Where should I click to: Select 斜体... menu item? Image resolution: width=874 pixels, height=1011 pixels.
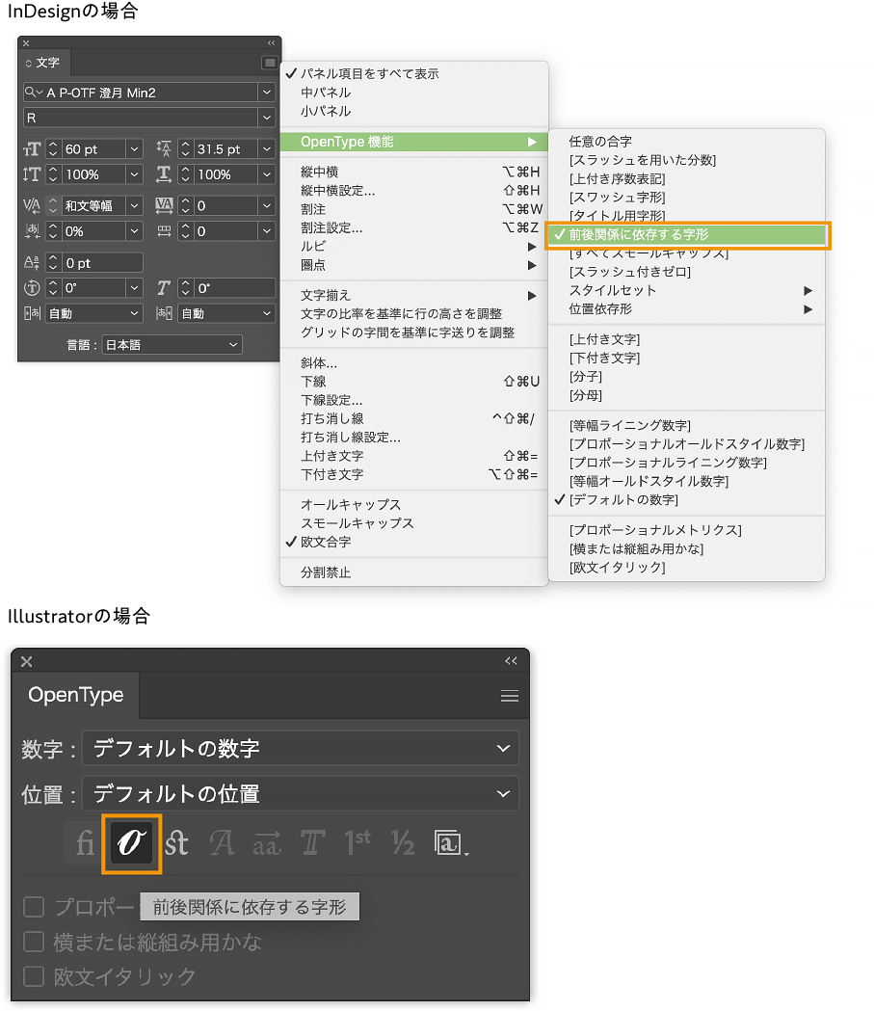click(413, 363)
